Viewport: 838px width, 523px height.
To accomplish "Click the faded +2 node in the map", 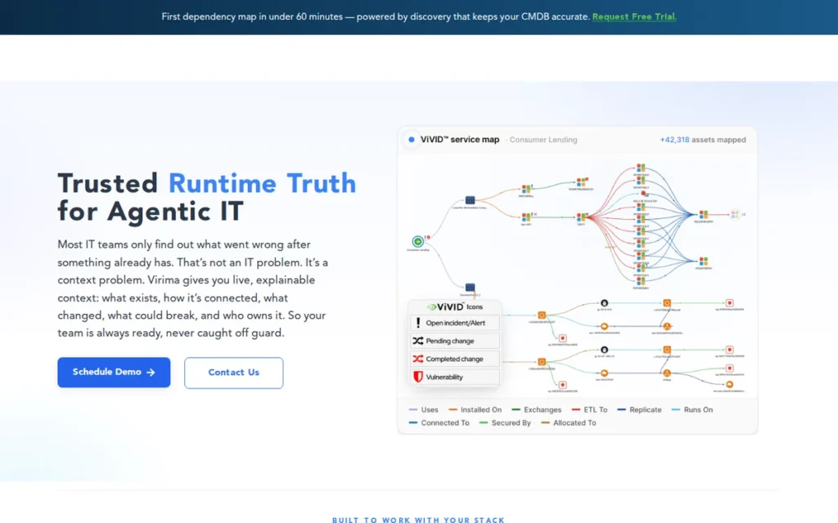I will 736,214.
